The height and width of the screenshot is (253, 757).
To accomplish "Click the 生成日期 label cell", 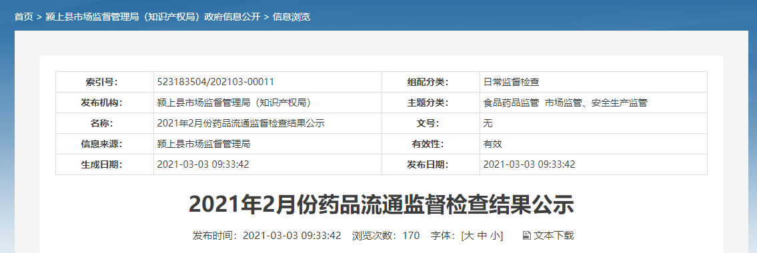I will 105,165.
